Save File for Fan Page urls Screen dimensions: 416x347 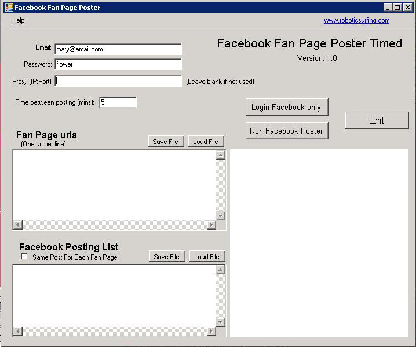coord(166,142)
